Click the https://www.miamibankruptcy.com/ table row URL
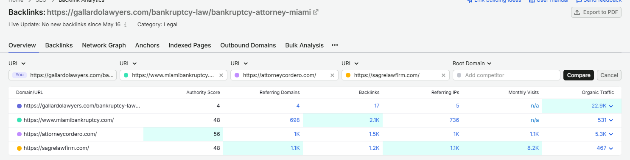 (x=69, y=120)
